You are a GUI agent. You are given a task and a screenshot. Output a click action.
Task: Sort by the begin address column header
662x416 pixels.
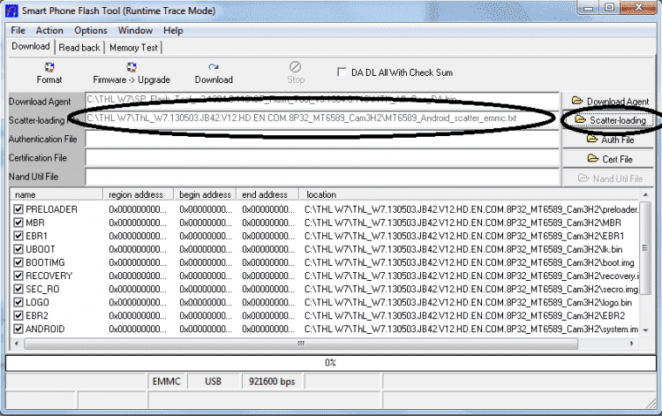point(205,194)
